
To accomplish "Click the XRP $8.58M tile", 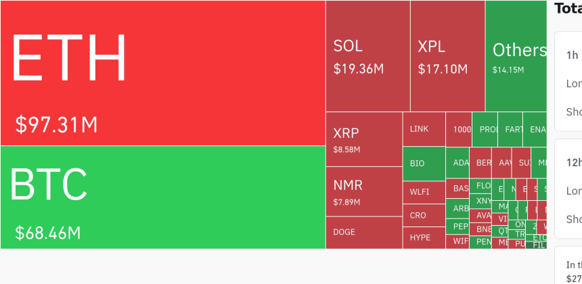I will click(x=364, y=139).
